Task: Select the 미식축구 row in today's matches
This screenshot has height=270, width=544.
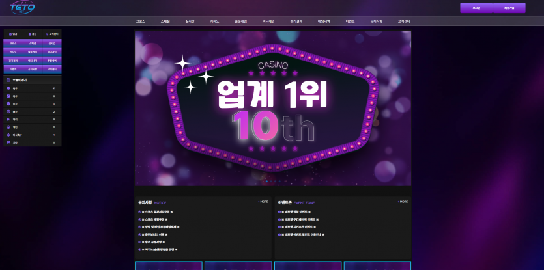Action: (33, 135)
